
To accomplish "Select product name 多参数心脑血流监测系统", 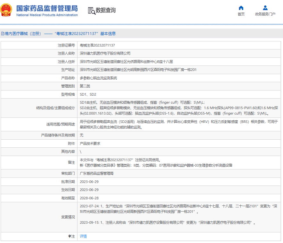I will point(98,78).
